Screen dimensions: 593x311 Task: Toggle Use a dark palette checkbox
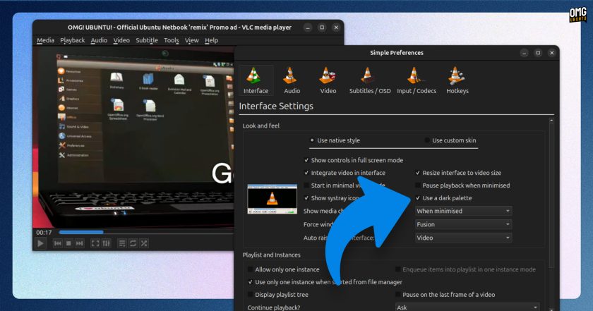(443, 198)
